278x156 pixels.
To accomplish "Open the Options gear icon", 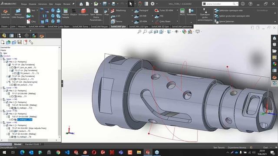I will pos(152,4).
